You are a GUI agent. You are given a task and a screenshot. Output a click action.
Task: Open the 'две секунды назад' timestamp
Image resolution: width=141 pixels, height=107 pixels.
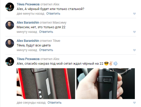31,103
